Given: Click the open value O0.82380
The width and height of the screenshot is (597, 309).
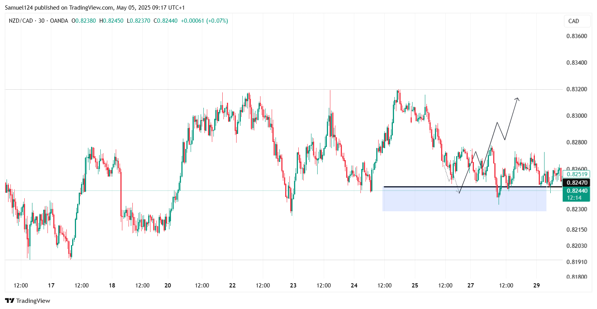Looking at the screenshot, I should (x=84, y=21).
